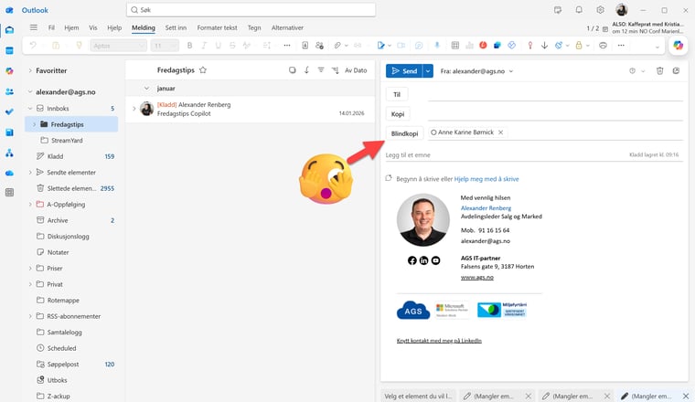Toggle Strikethrough formatting
Screen dimensions: 695x402
tap(232, 45)
